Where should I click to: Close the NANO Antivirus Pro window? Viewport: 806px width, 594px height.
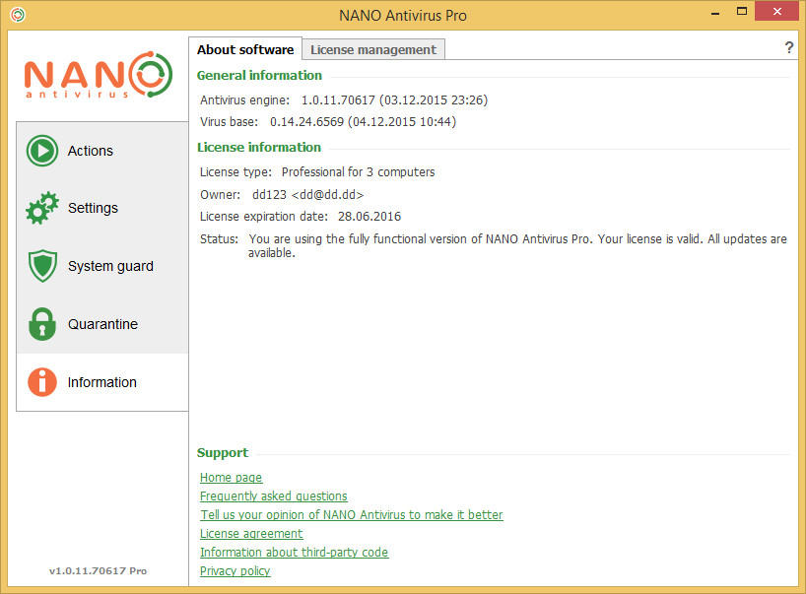[x=777, y=11]
